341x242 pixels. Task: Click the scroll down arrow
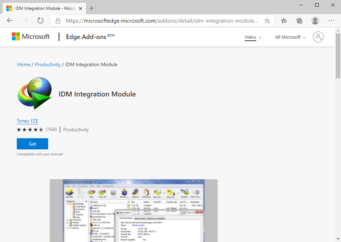(x=338, y=240)
